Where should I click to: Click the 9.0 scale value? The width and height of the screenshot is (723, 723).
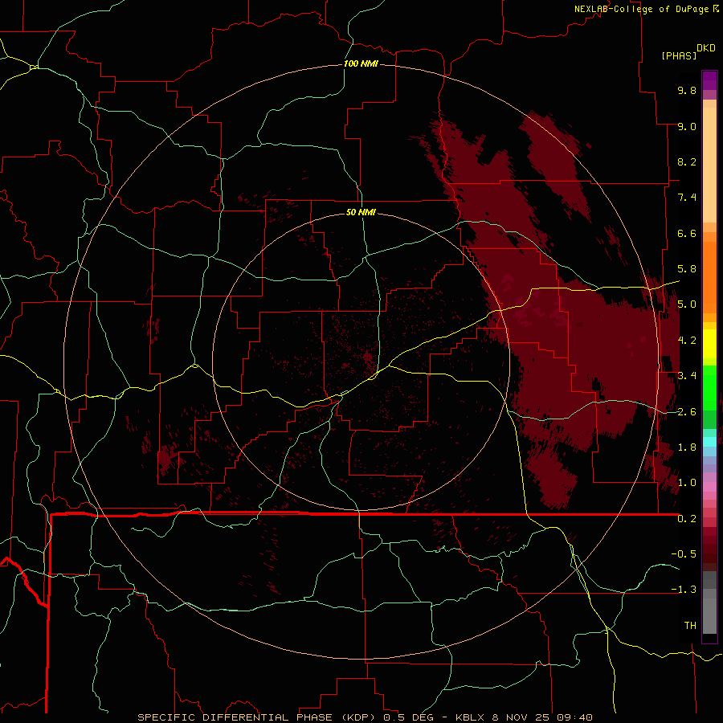(x=687, y=126)
